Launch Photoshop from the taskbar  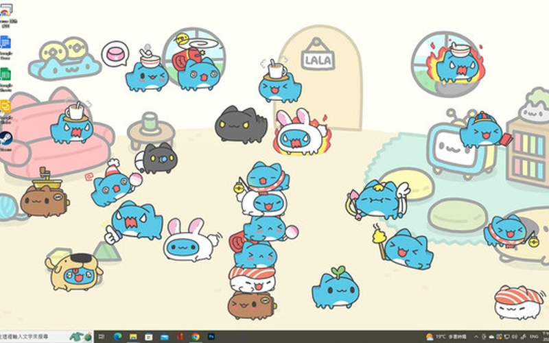211,337
